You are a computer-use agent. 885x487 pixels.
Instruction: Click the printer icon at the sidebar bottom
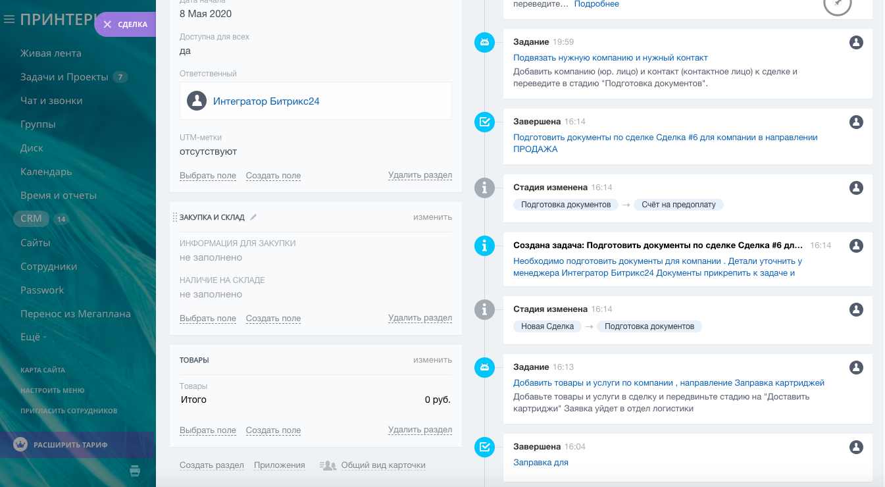135,470
